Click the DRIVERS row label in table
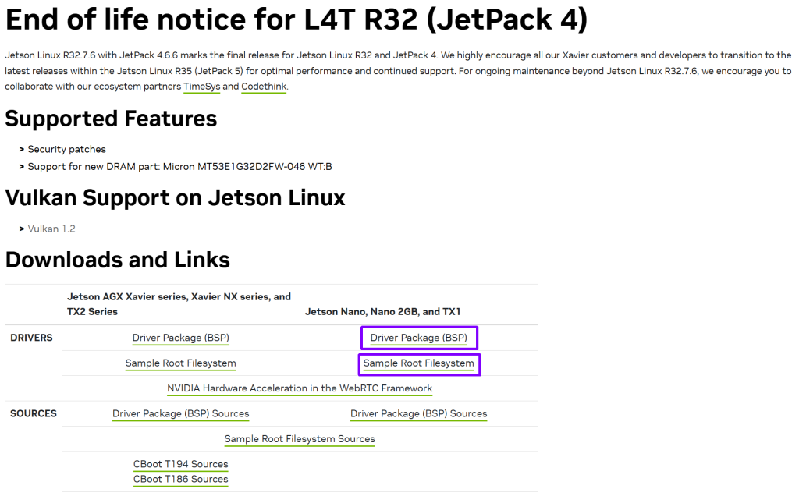Image resolution: width=799 pixels, height=496 pixels. 32,338
